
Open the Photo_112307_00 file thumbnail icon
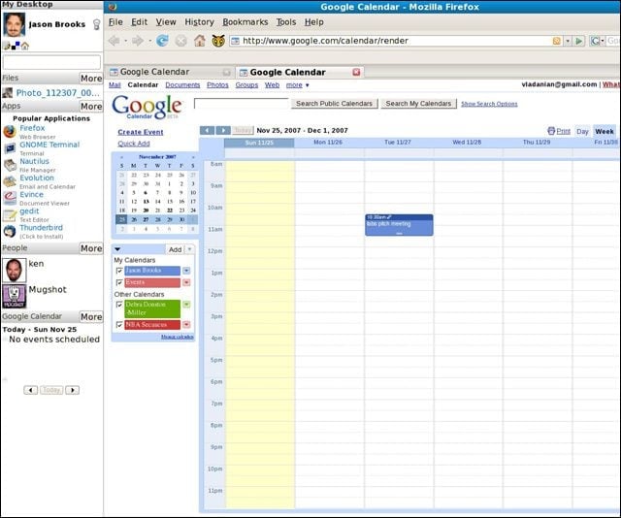[x=7, y=93]
